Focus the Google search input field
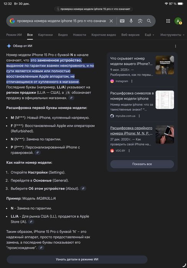The image size is (187, 268). coord(61,21)
